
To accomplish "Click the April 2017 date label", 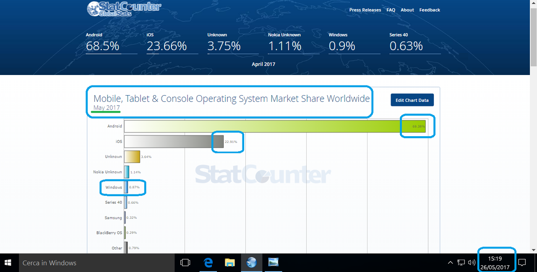I will pyautogui.click(x=263, y=64).
